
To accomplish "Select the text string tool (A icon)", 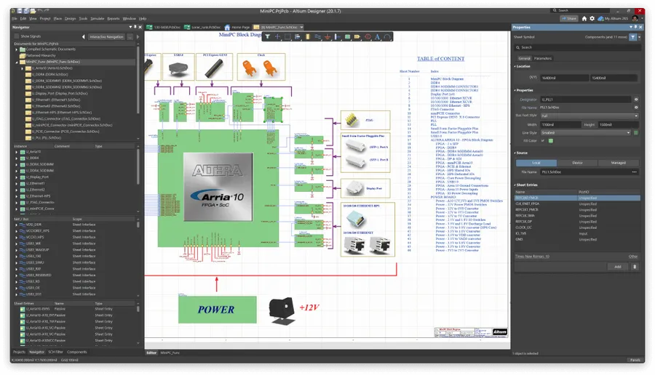I will click(x=377, y=37).
